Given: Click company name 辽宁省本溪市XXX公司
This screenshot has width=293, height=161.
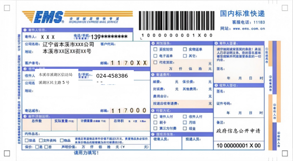Looking at the screenshot, I should [68, 44].
